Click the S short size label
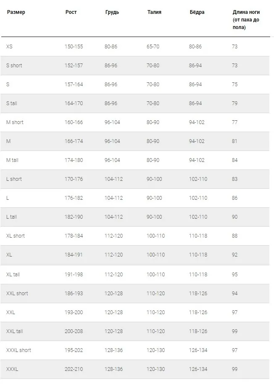Image resolution: width=274 pixels, height=389 pixels. point(14,66)
